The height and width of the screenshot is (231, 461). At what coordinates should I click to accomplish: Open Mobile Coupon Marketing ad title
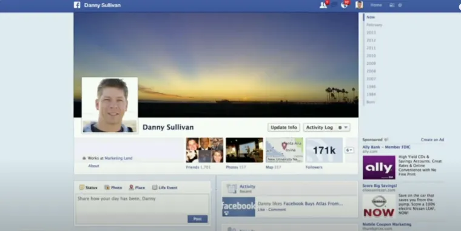387,224
